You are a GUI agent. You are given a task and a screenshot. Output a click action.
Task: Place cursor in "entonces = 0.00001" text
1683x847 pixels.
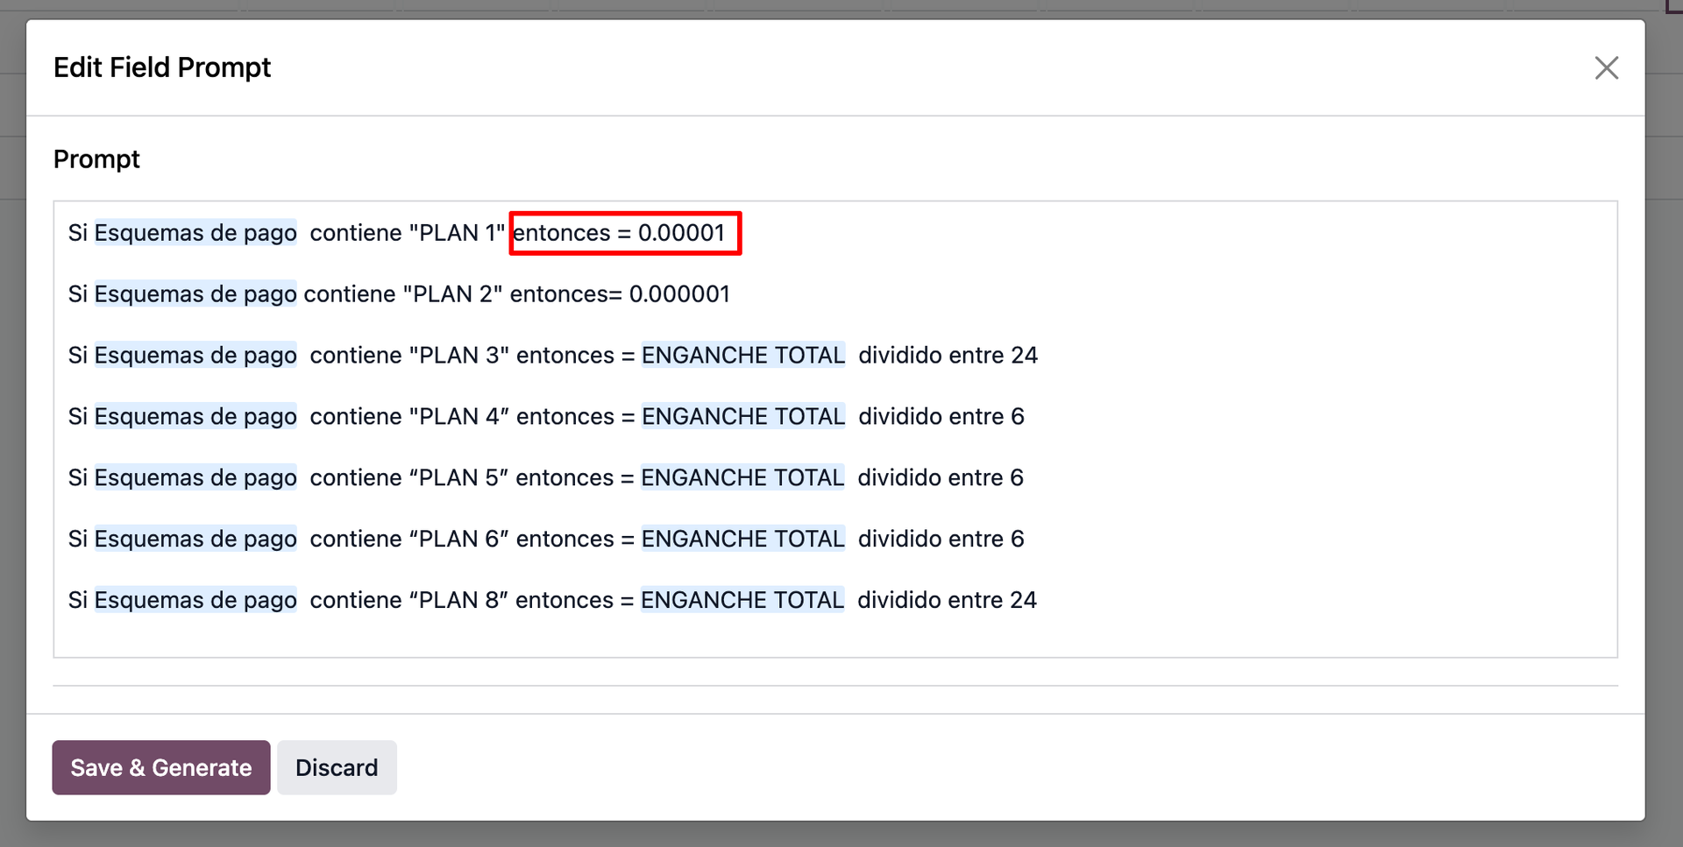(x=619, y=233)
